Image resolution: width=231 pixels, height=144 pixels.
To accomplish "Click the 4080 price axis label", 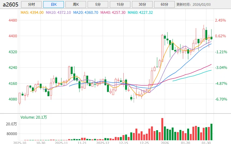I will point(13,99).
